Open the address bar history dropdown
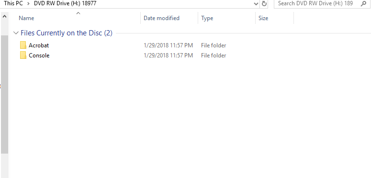Screen dimensions: 371x178 pos(256,4)
